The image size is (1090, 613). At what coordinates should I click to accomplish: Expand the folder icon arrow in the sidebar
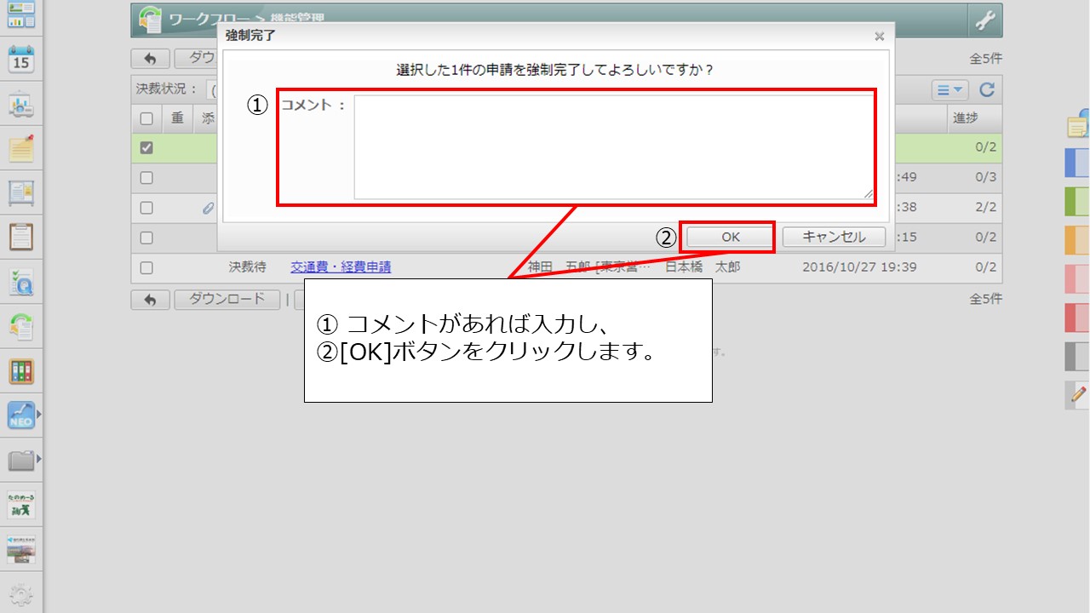tap(37, 461)
